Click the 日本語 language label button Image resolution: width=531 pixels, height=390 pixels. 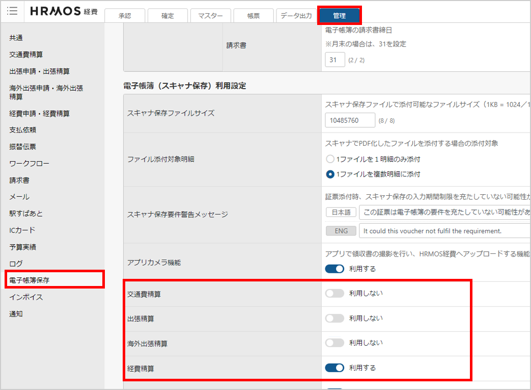point(341,212)
